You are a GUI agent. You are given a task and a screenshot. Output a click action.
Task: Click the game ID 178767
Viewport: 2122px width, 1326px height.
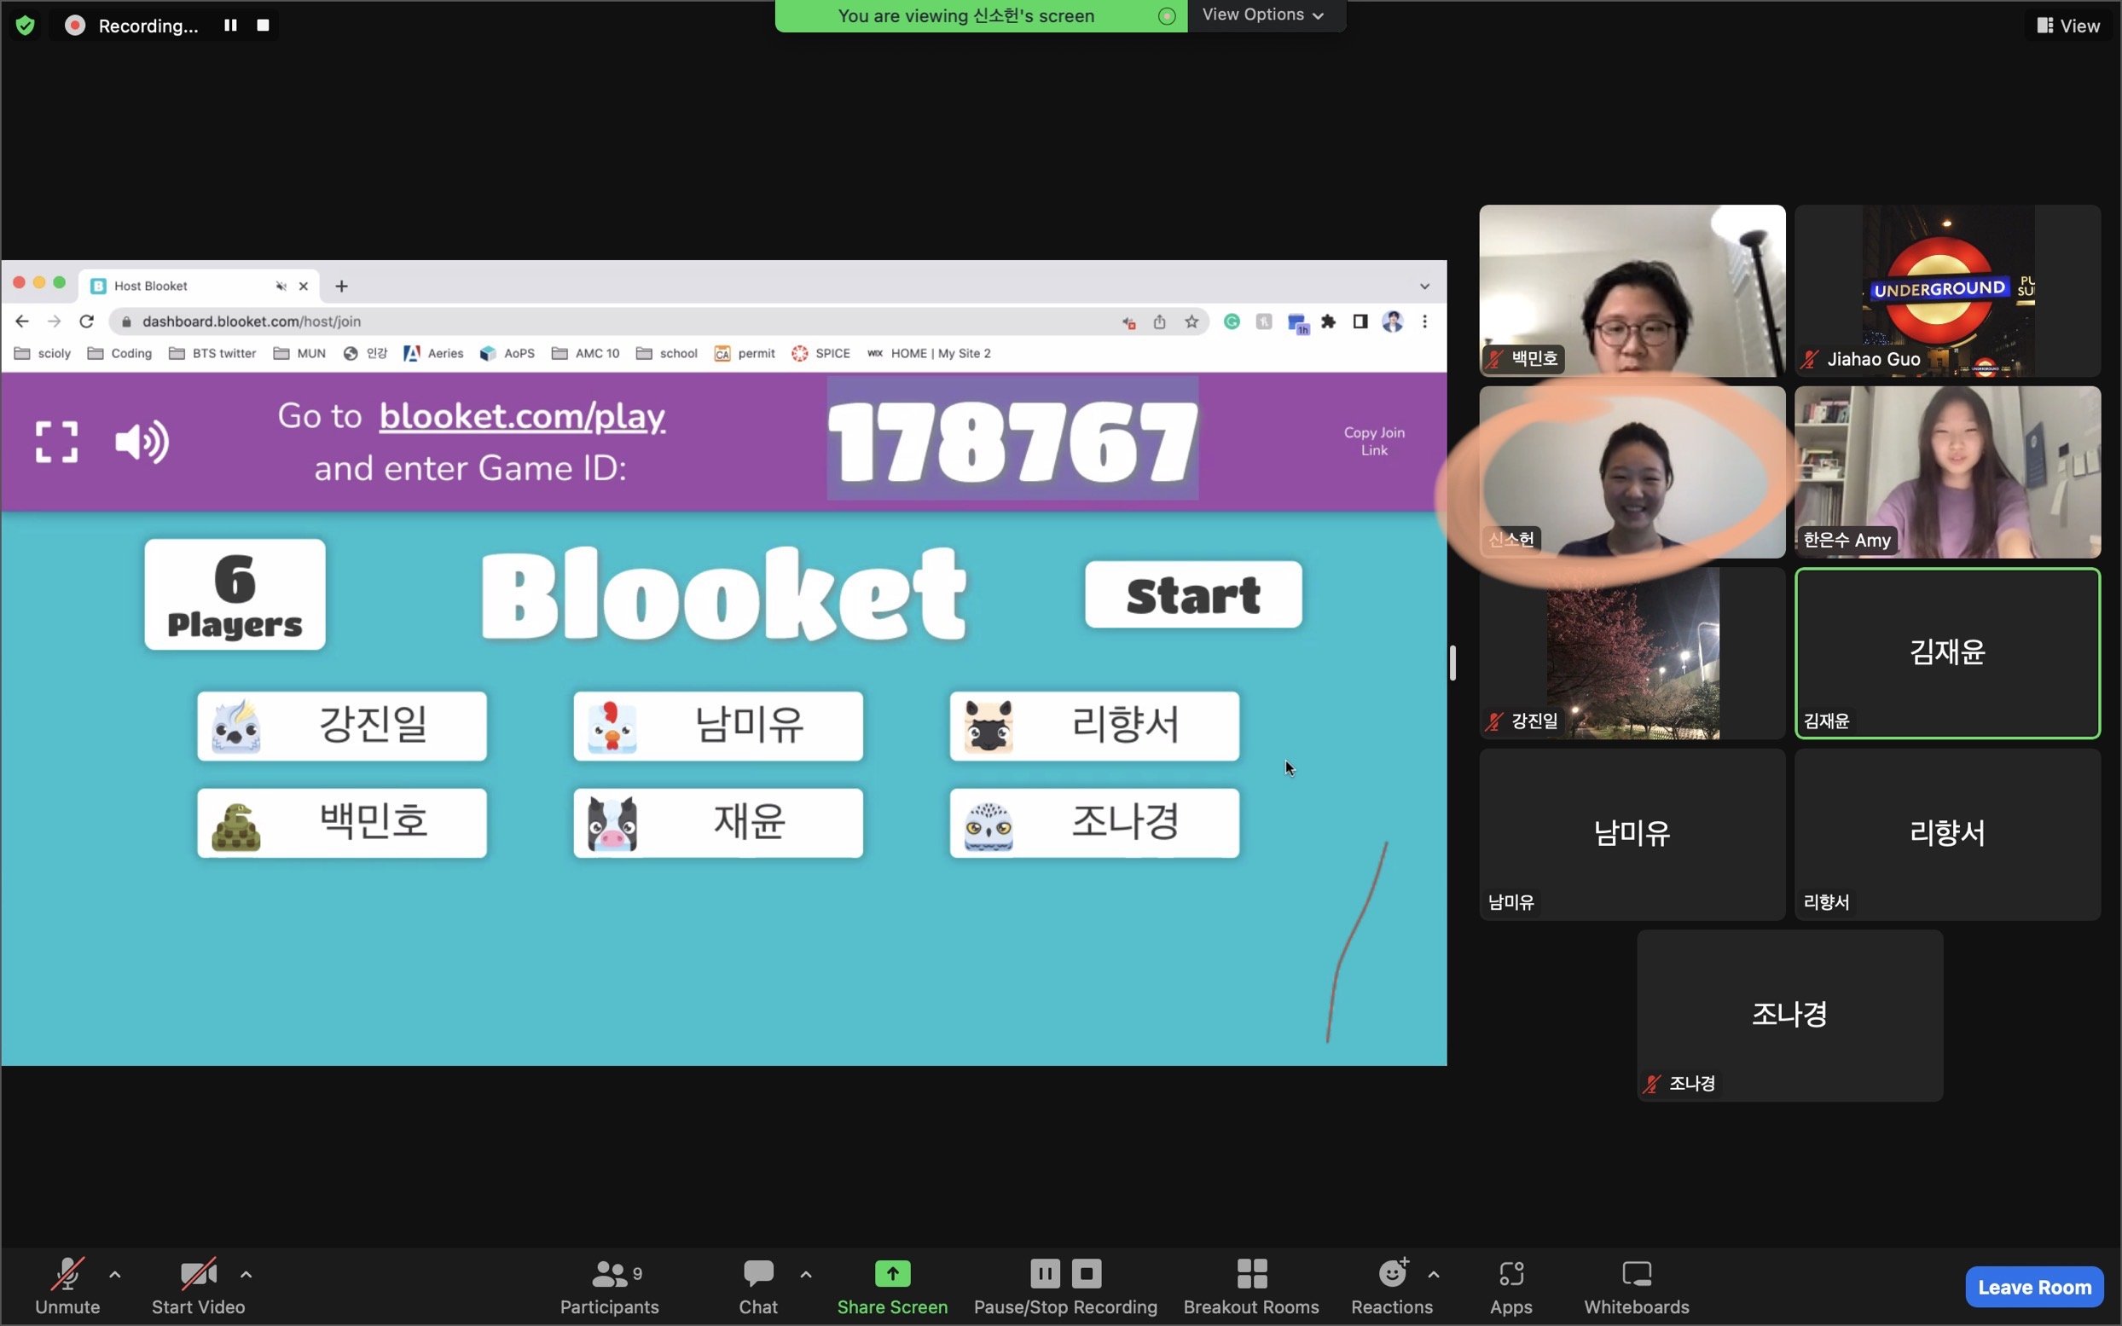pos(1012,441)
